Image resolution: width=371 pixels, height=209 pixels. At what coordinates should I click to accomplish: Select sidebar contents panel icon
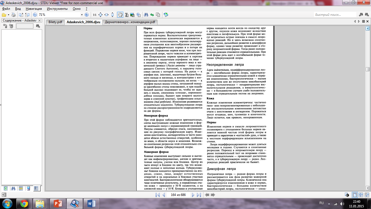pos(36,188)
